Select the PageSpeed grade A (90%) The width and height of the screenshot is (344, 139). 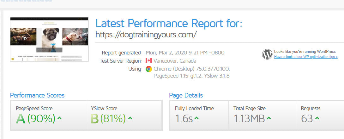pos(35,118)
